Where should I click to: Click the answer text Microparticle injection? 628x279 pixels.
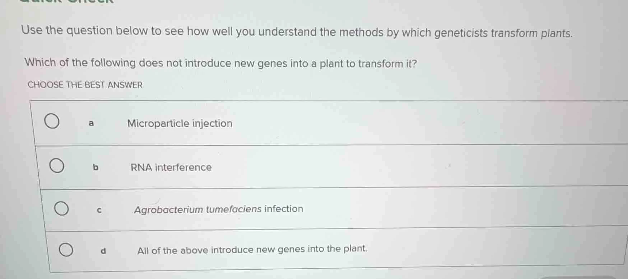(x=180, y=123)
